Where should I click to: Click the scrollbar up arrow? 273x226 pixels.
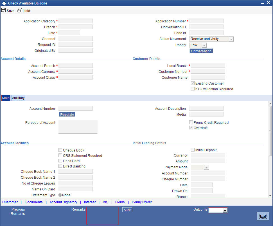(x=270, y=103)
